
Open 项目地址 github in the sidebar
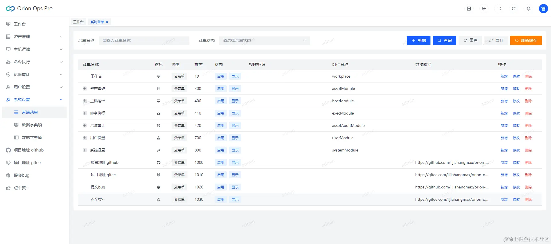tap(34, 150)
